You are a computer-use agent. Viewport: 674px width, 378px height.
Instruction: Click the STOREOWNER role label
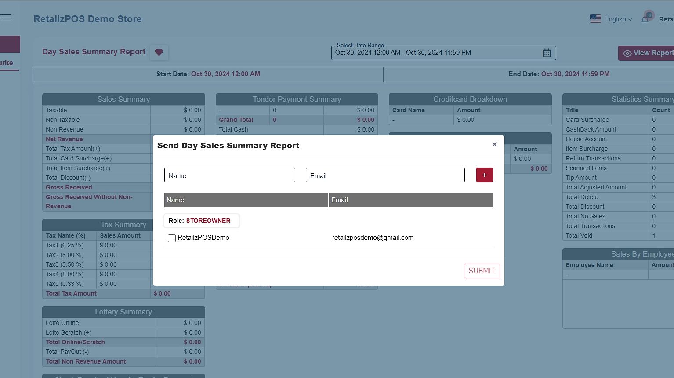pyautogui.click(x=208, y=221)
